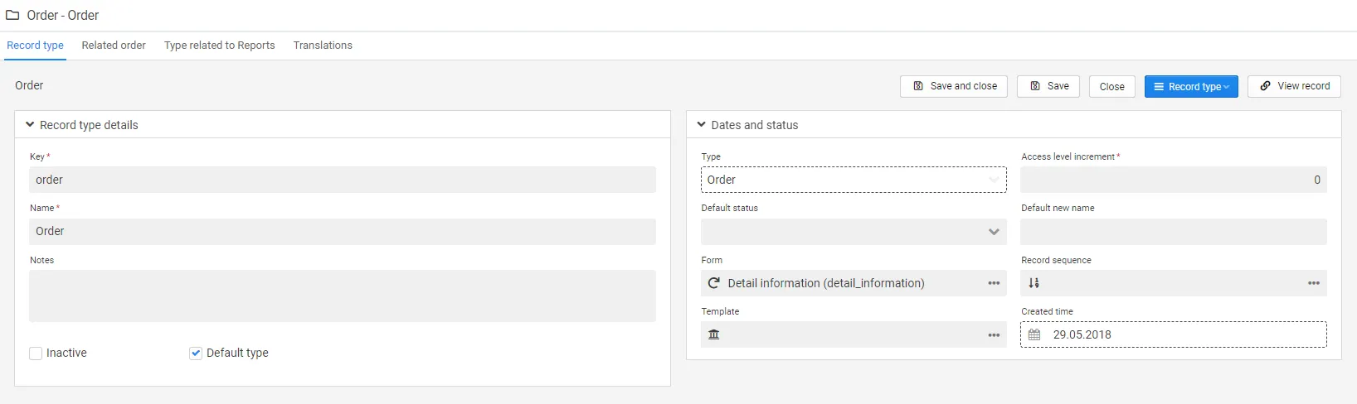Viewport: 1357px width, 404px height.
Task: Collapse the Record type details section
Action: point(30,125)
